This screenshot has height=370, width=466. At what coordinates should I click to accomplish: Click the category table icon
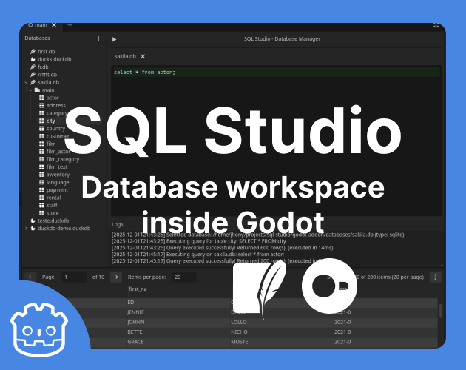coord(41,113)
